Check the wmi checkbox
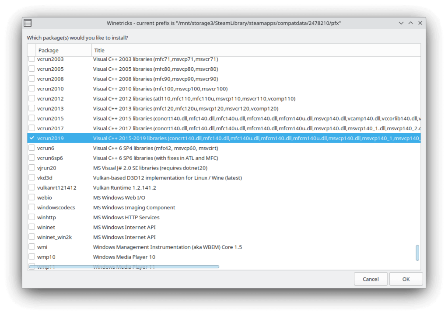Viewport: 448px width, 315px height. 31,247
